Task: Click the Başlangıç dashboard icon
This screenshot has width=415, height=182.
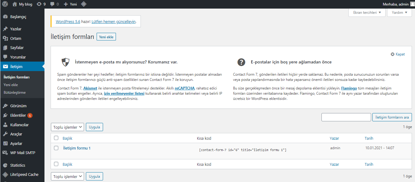Action: [5, 17]
